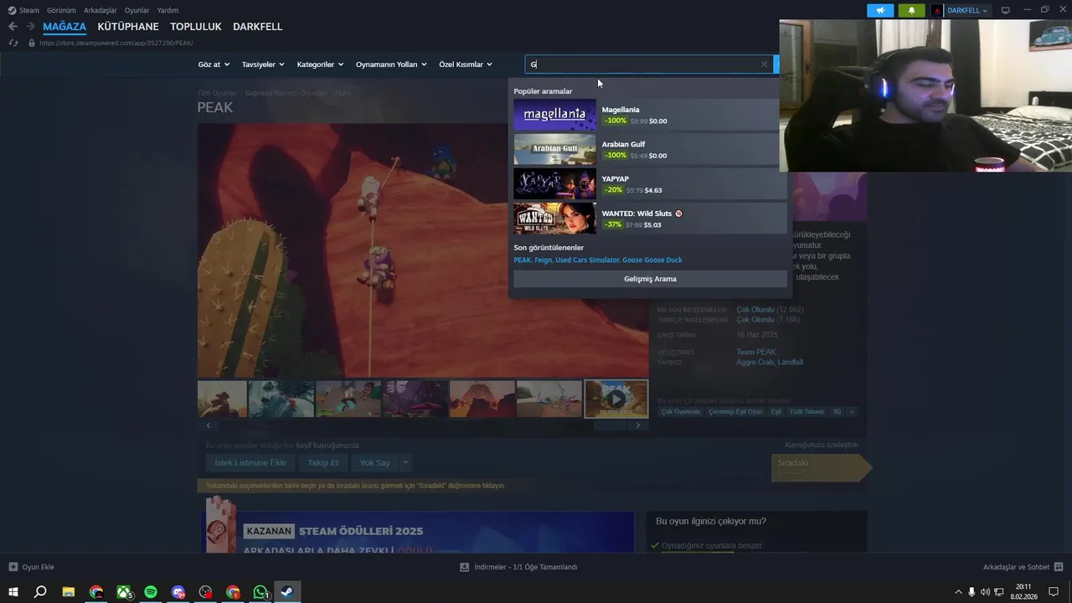The width and height of the screenshot is (1072, 603).
Task: Click the Takip Et button
Action: pos(323,462)
